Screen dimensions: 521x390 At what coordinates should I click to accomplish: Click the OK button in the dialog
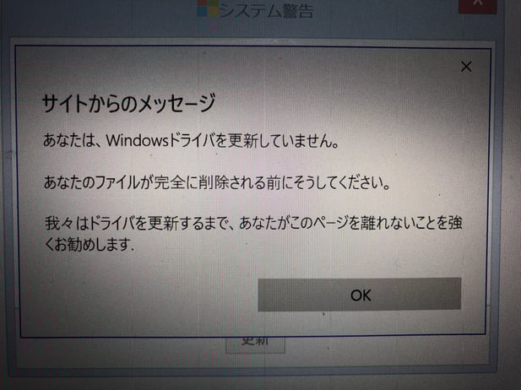tap(360, 295)
